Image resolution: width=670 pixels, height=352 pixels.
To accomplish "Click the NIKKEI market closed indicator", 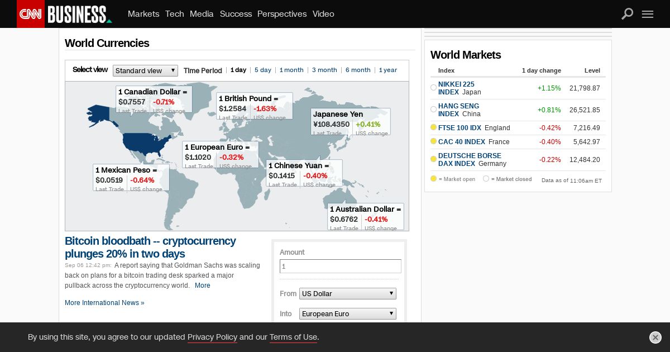I will coord(433,88).
